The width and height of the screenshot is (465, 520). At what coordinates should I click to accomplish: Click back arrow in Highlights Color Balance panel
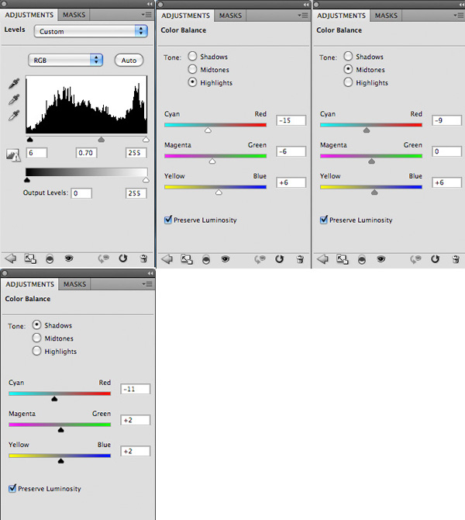167,259
